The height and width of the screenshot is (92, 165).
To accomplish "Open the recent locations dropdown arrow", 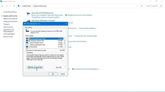I will (10, 6).
